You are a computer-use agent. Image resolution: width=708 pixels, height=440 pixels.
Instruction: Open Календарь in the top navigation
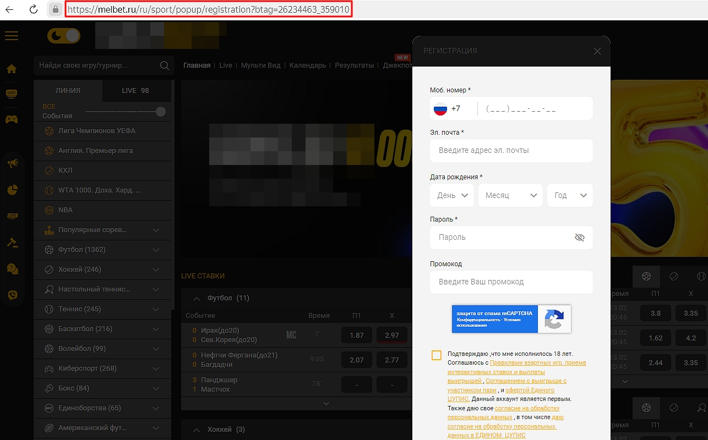tap(308, 65)
